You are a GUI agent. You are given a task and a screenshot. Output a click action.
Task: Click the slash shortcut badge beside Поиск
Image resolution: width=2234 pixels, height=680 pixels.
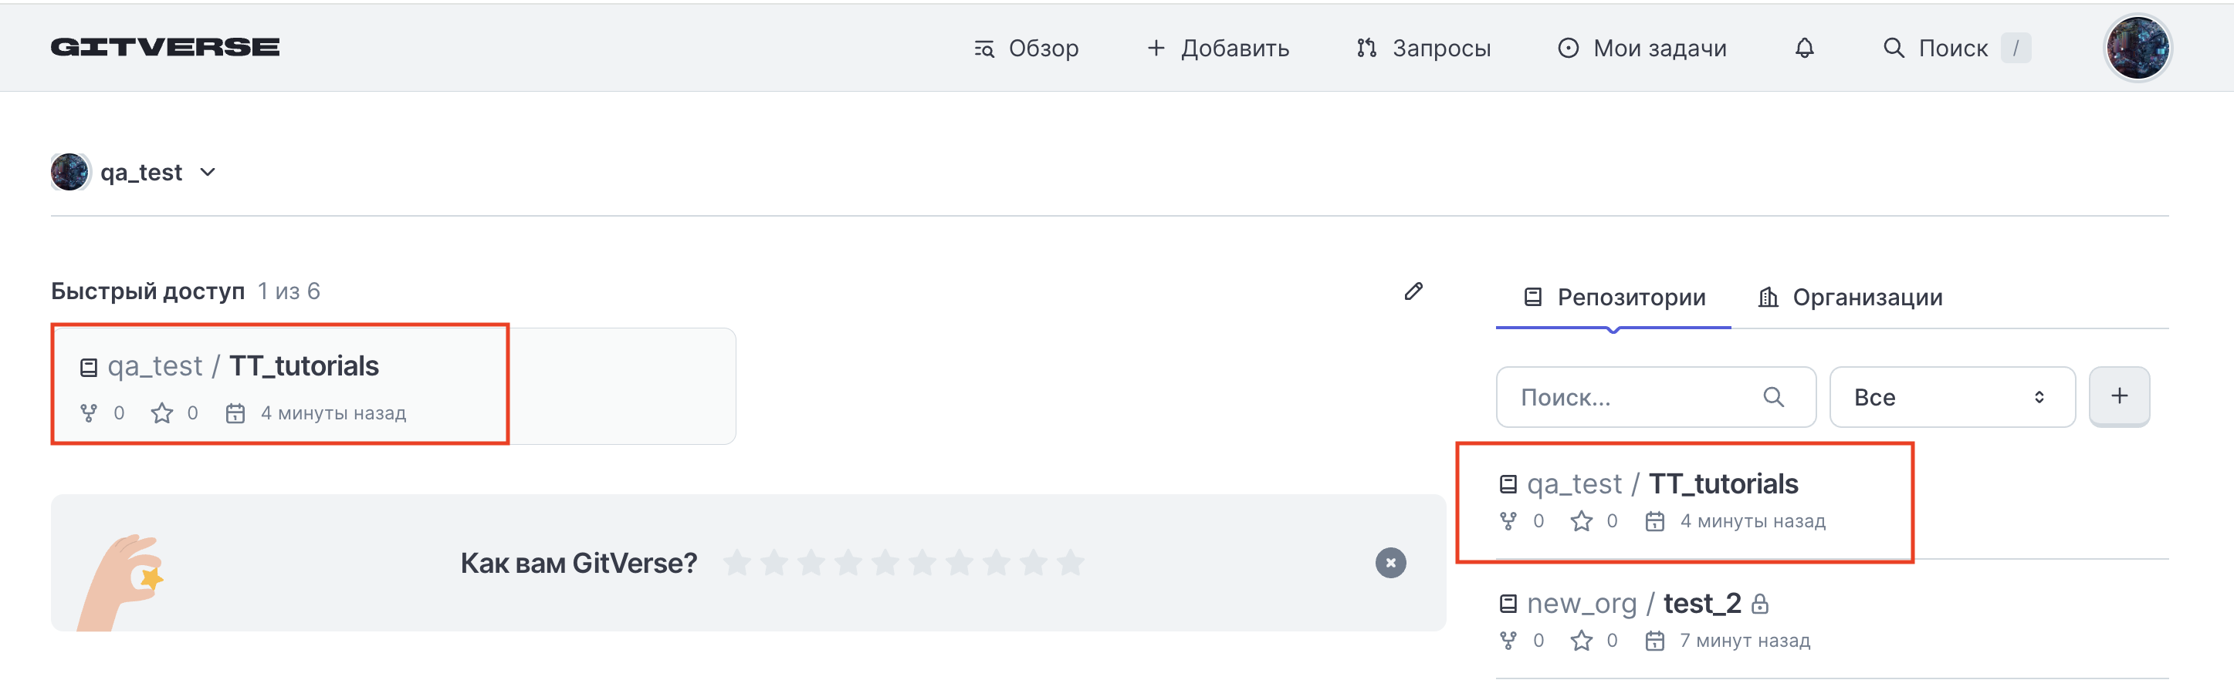point(2016,48)
